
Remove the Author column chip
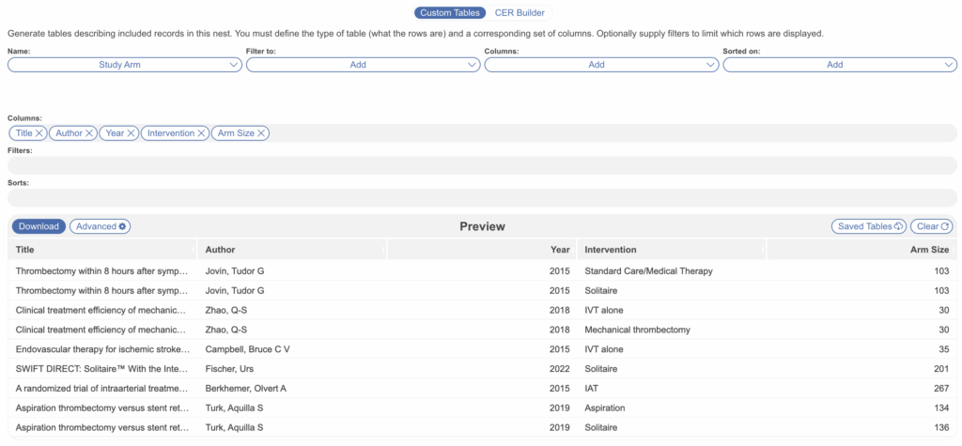click(x=89, y=133)
